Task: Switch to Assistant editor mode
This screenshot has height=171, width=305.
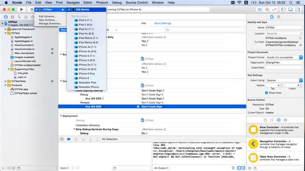Action: point(267,9)
